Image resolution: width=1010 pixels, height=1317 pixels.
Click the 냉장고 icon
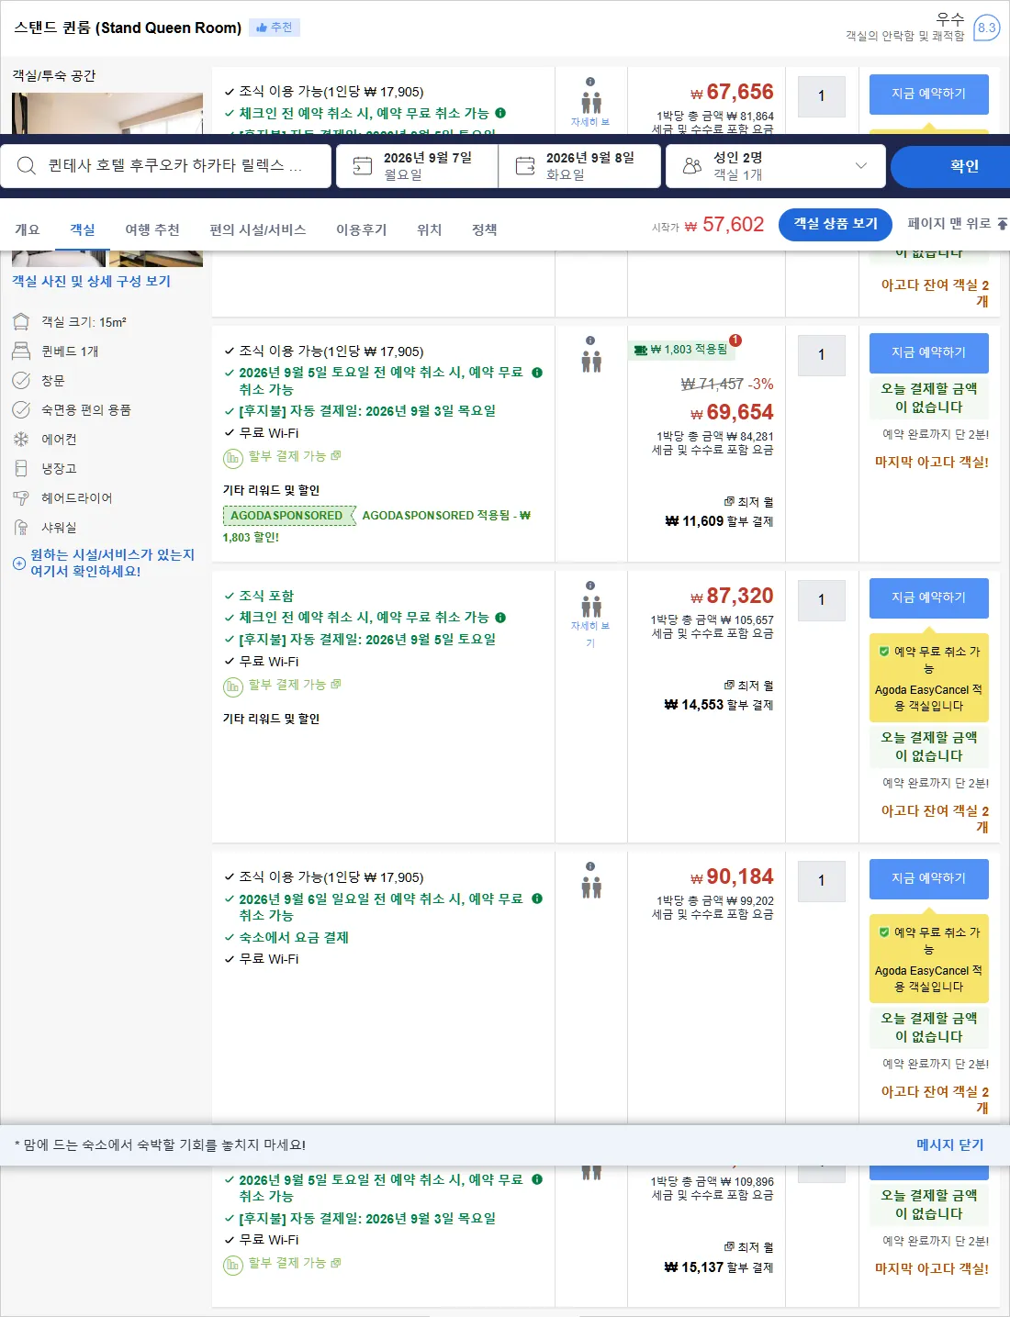21,469
